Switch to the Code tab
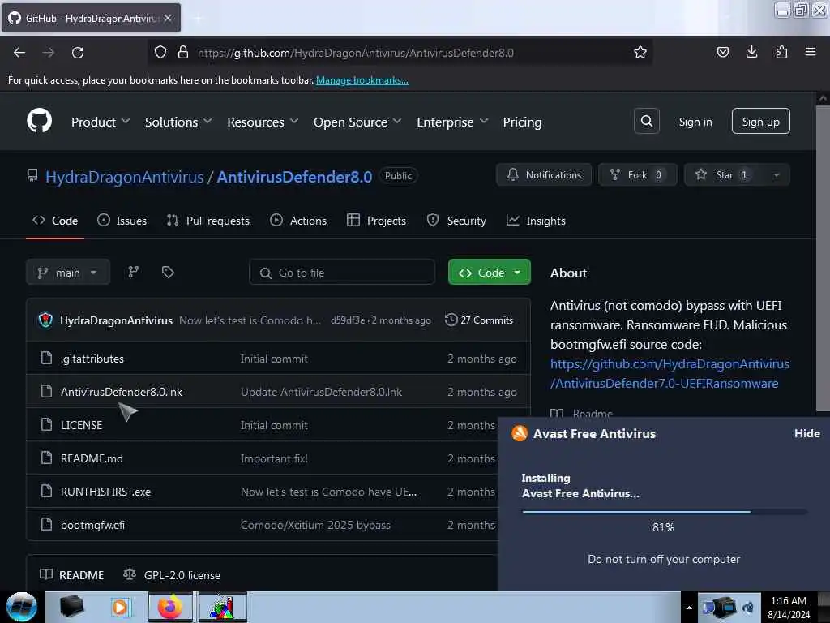 coord(55,221)
